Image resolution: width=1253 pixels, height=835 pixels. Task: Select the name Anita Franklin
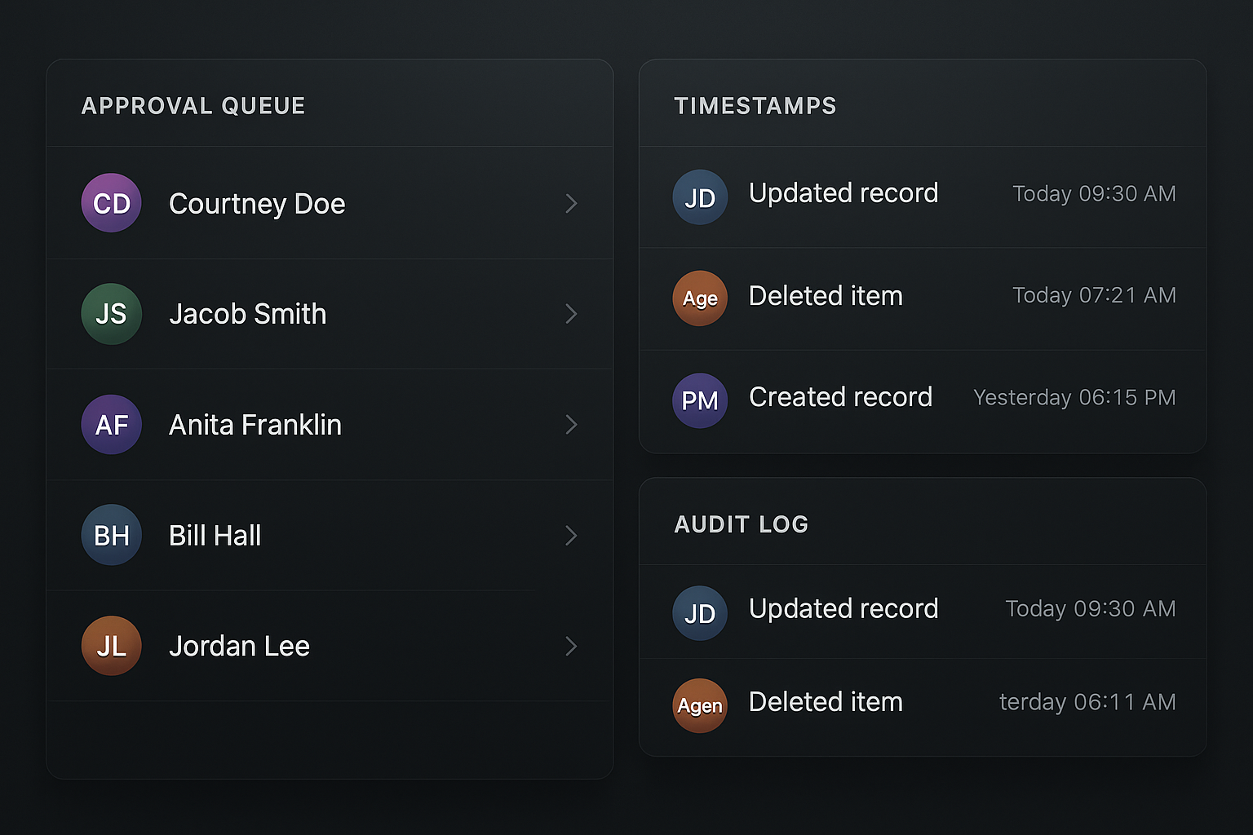(255, 425)
